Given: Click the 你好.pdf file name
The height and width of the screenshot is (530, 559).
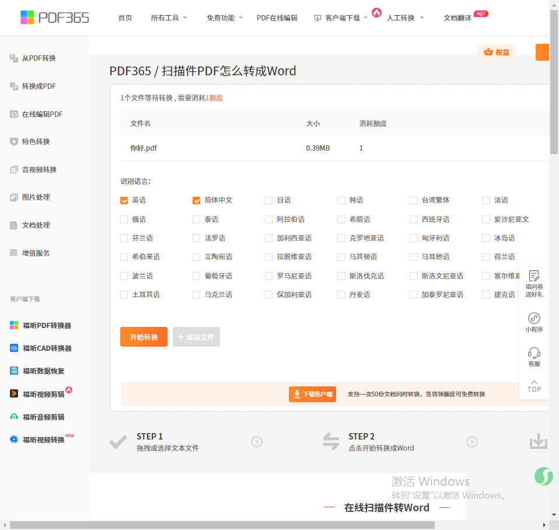Looking at the screenshot, I should click(144, 148).
